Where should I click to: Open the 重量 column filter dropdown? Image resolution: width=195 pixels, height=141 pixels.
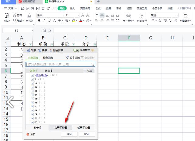pos(74,45)
